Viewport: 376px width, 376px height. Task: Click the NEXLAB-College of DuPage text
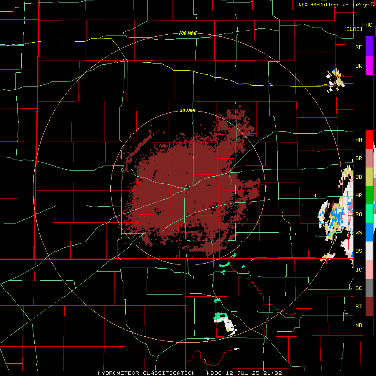pyautogui.click(x=333, y=5)
